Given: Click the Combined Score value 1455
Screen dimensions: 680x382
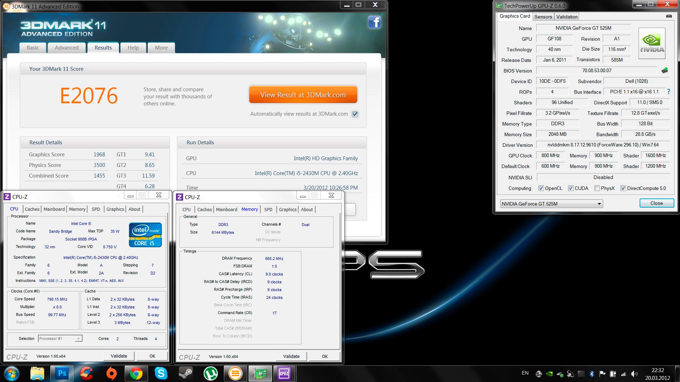Looking at the screenshot, I should pyautogui.click(x=99, y=175).
